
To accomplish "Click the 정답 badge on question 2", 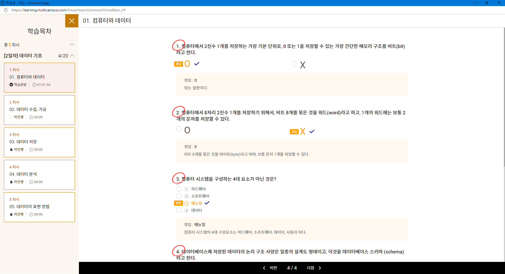I will point(294,132).
